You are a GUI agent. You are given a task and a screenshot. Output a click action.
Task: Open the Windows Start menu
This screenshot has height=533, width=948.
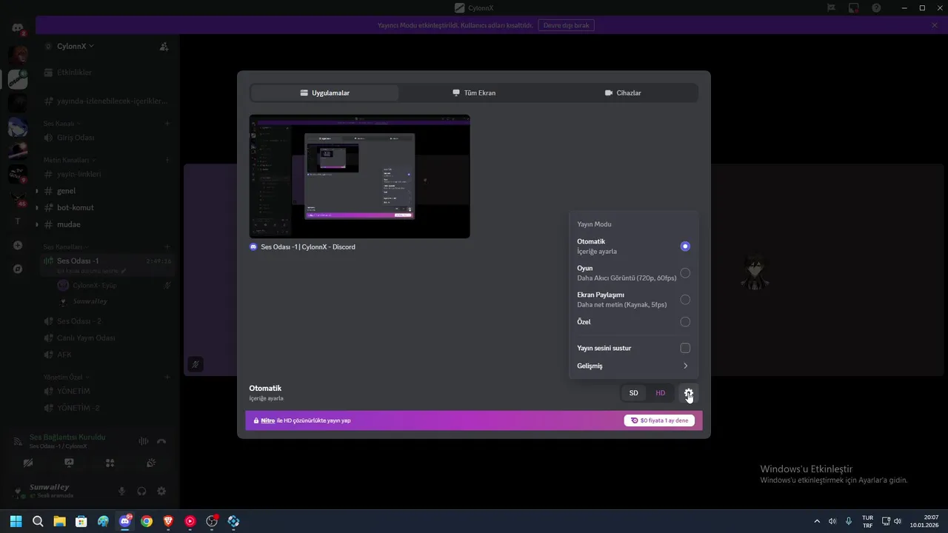16,521
